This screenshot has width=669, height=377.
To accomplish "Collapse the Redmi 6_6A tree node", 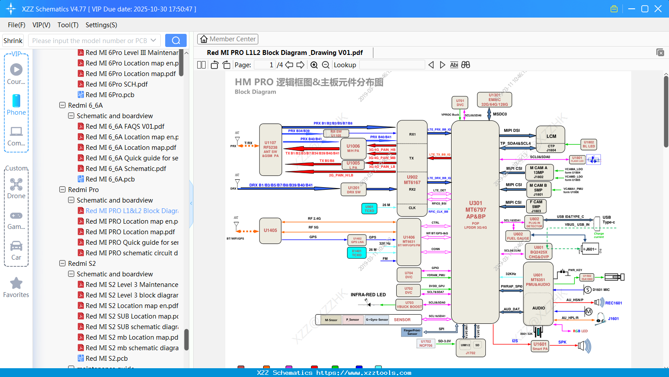I will (62, 105).
